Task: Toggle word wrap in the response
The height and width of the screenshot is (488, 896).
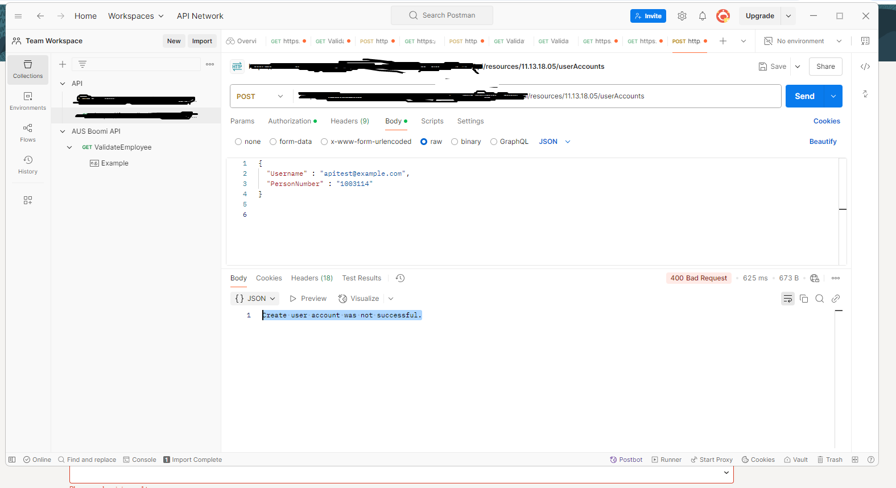Action: [788, 299]
